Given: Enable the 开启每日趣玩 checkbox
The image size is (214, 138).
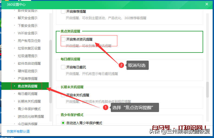Looking at the screenshot, I should point(63,67).
